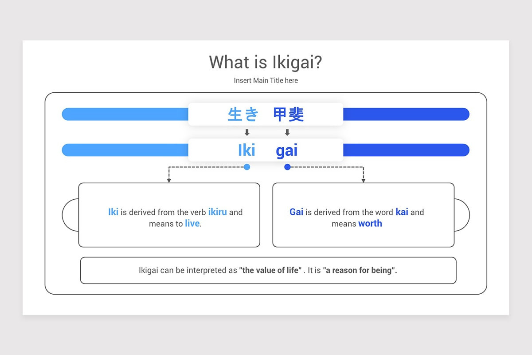Click the down arrow under 生き
The image size is (532, 355).
(x=247, y=132)
